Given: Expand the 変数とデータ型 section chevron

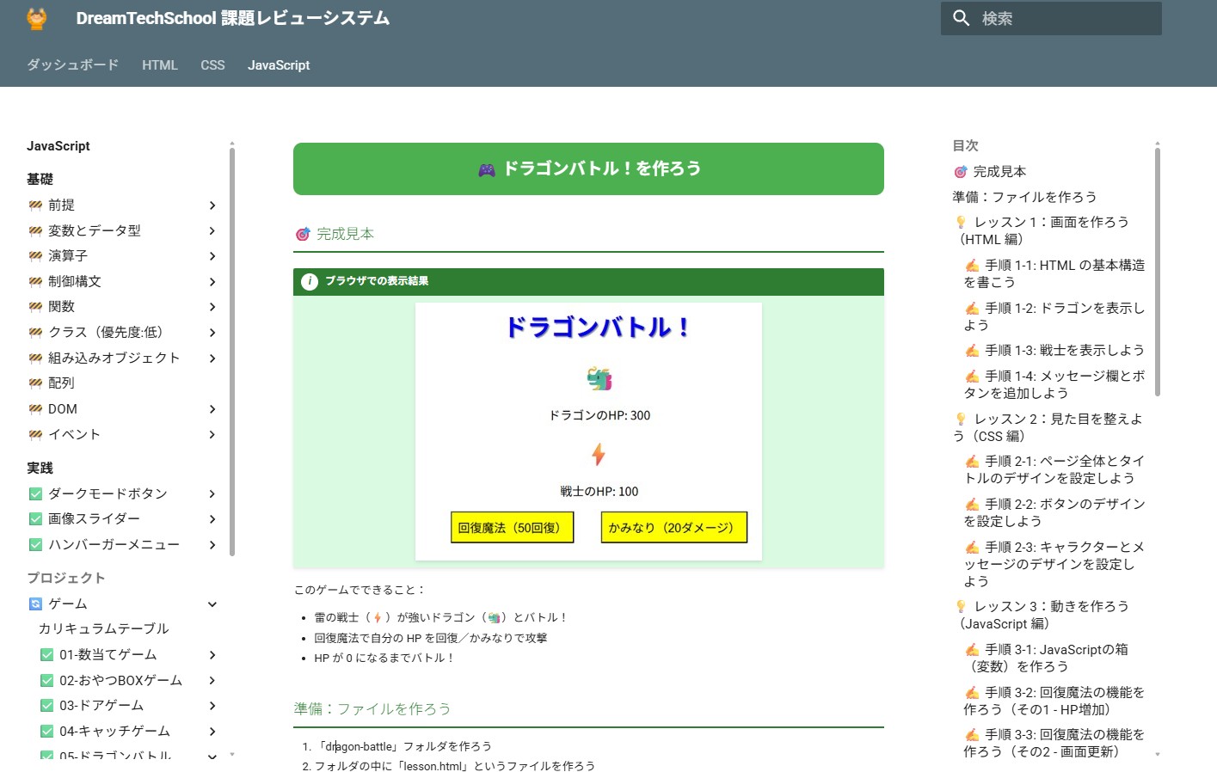Looking at the screenshot, I should (212, 230).
